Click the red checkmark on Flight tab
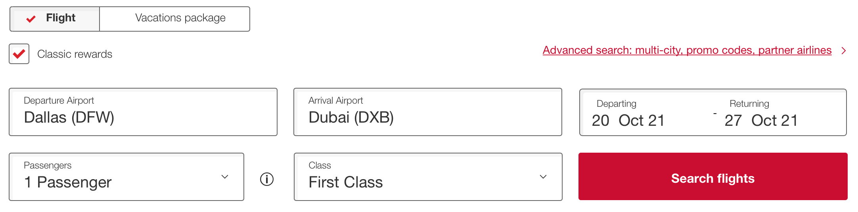This screenshot has height=212, width=858. 31,19
